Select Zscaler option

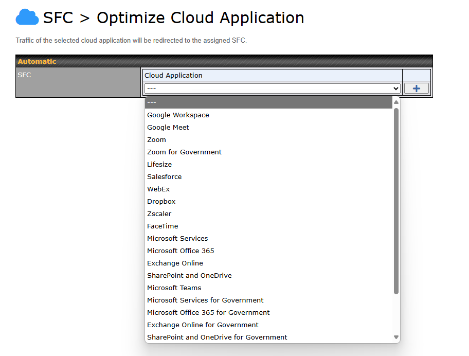pos(268,214)
